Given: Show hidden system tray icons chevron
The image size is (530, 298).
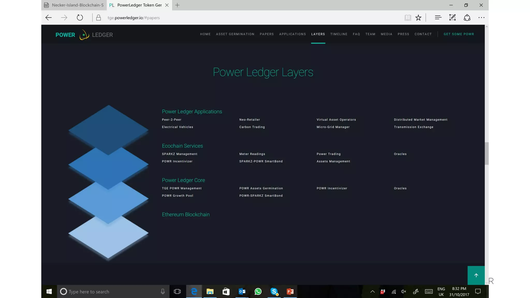Looking at the screenshot, I should tap(372, 292).
